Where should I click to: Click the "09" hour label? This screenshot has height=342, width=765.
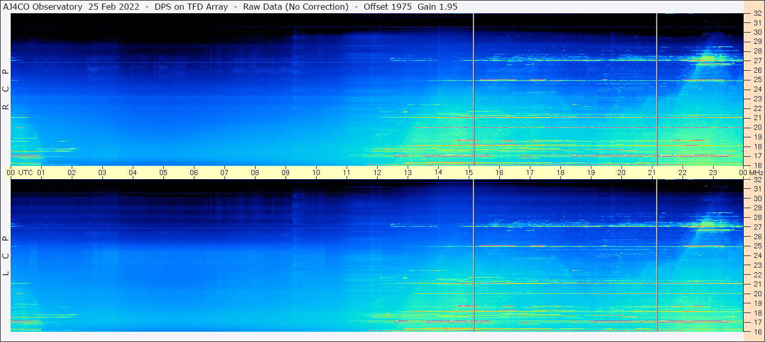[x=286, y=173]
